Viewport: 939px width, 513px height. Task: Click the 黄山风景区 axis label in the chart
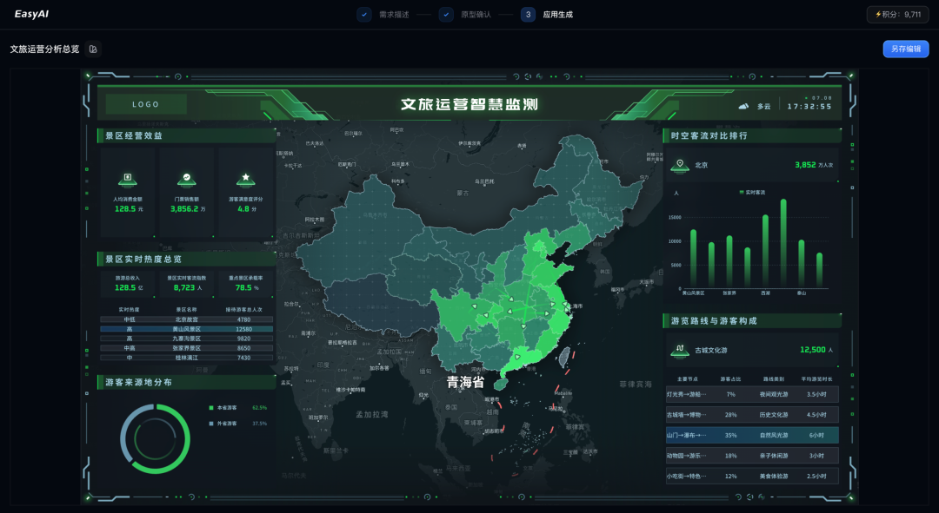694,293
